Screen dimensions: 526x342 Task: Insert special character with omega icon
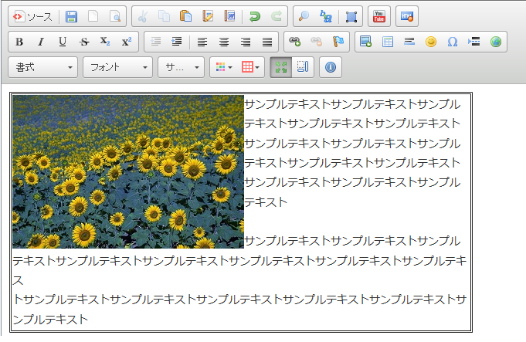(453, 42)
